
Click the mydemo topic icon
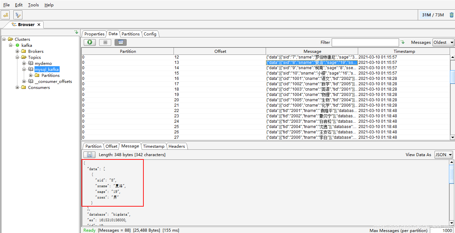[31, 64]
